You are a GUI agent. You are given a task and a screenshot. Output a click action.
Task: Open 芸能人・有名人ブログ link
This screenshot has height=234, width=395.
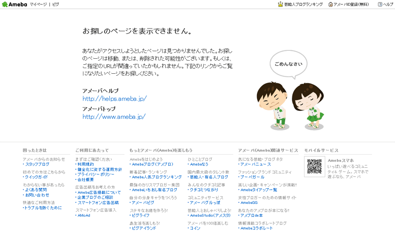(209, 177)
